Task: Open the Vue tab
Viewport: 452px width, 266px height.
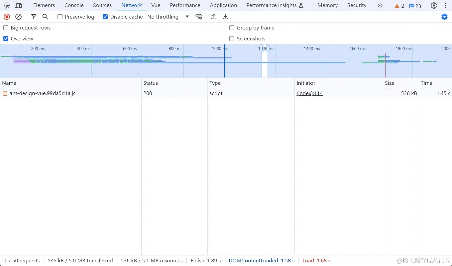Action: [x=156, y=5]
